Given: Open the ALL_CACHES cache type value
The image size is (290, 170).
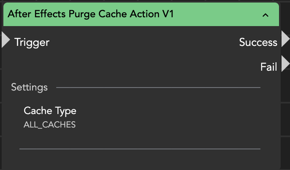Looking at the screenshot, I should point(49,125).
